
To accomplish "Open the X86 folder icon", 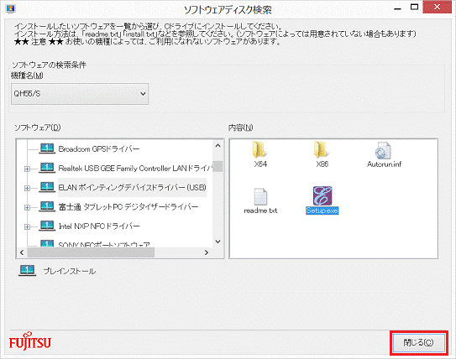I will 321,150.
